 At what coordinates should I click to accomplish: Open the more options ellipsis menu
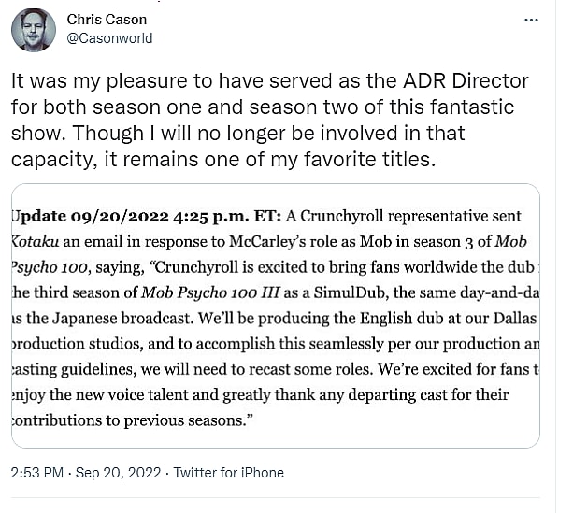coord(530,20)
